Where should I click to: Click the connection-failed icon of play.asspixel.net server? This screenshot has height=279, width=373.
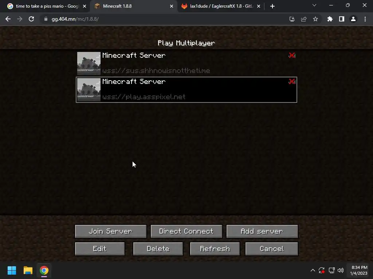tap(292, 81)
